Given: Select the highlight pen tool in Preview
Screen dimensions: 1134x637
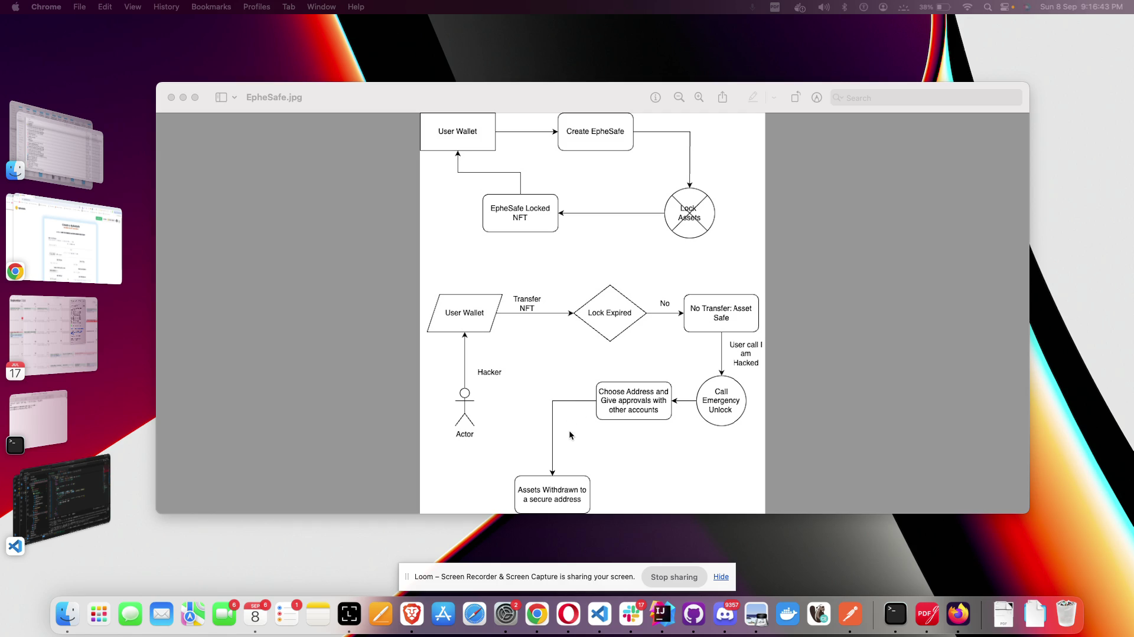Looking at the screenshot, I should coord(752,97).
